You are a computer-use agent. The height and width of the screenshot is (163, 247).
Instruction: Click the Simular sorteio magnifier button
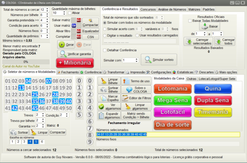click(159, 59)
